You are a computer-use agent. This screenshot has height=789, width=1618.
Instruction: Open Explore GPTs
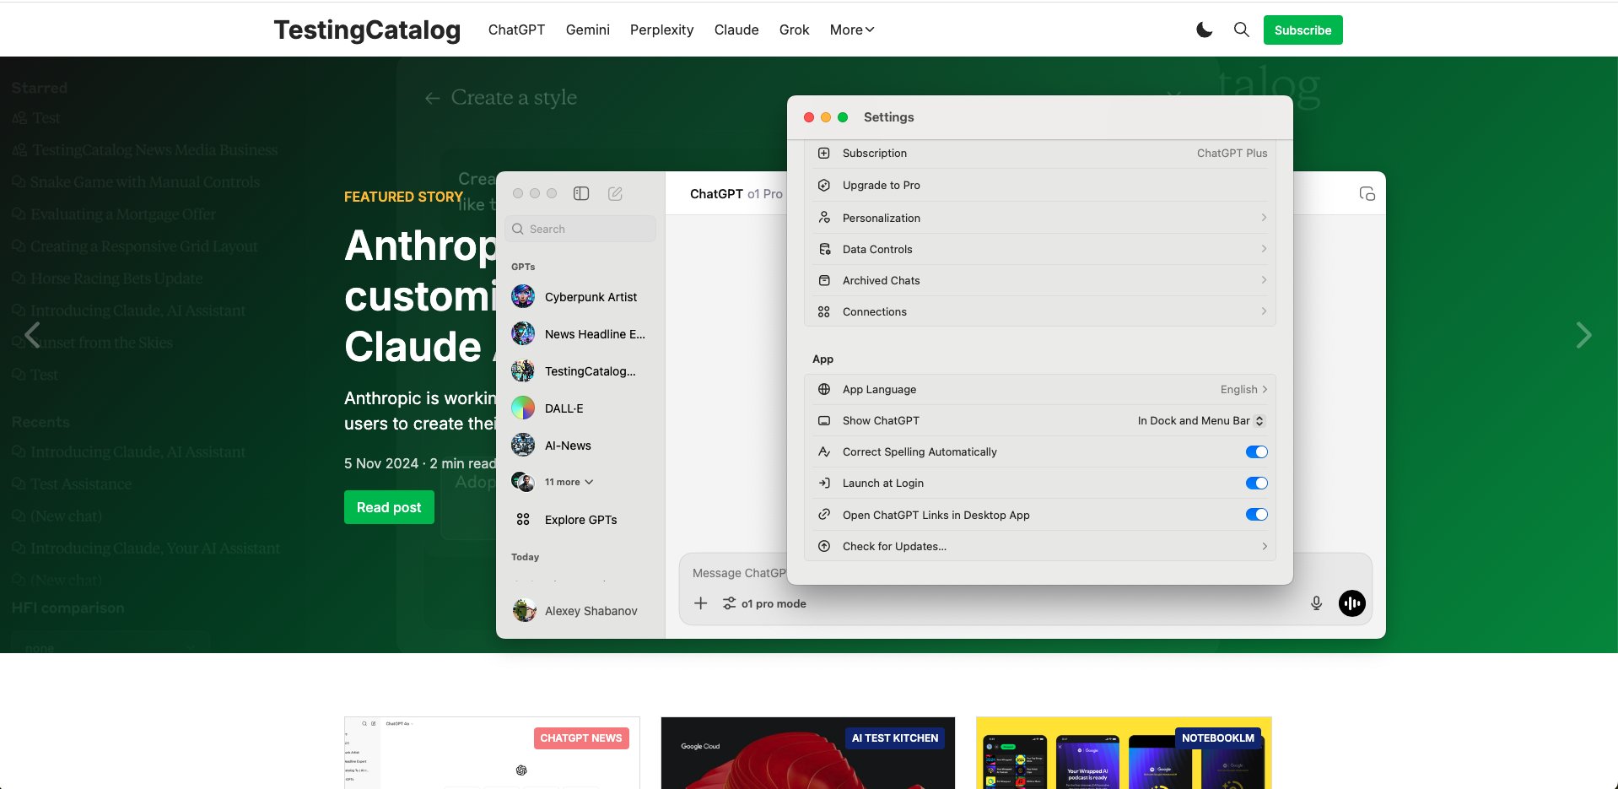point(580,520)
